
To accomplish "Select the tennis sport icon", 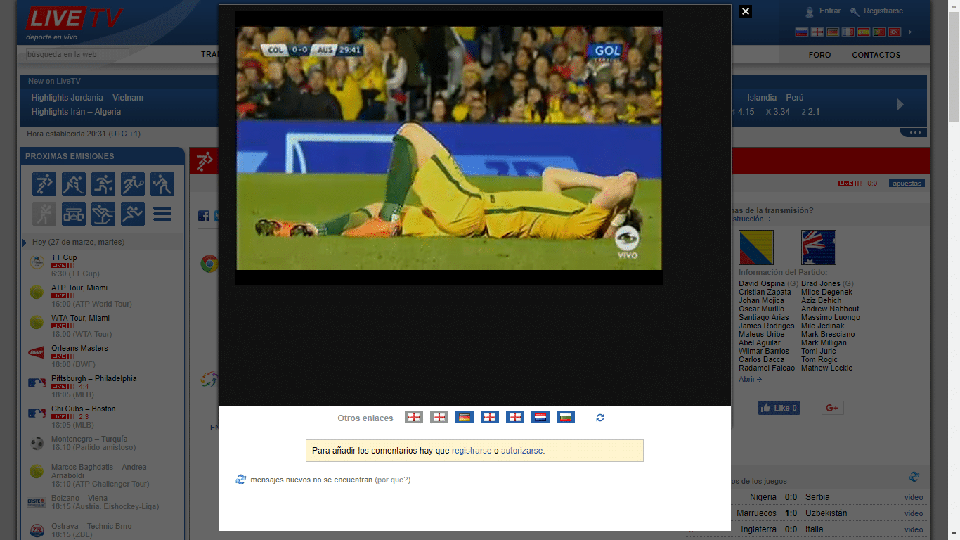I will point(132,184).
